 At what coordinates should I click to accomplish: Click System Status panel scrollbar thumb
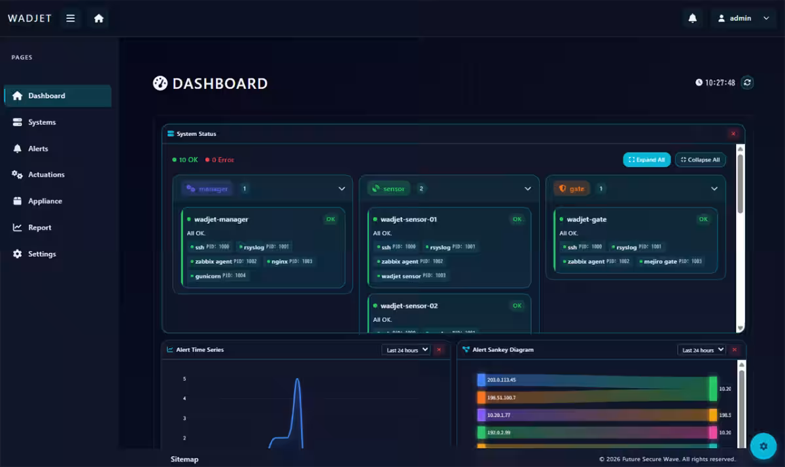[741, 183]
